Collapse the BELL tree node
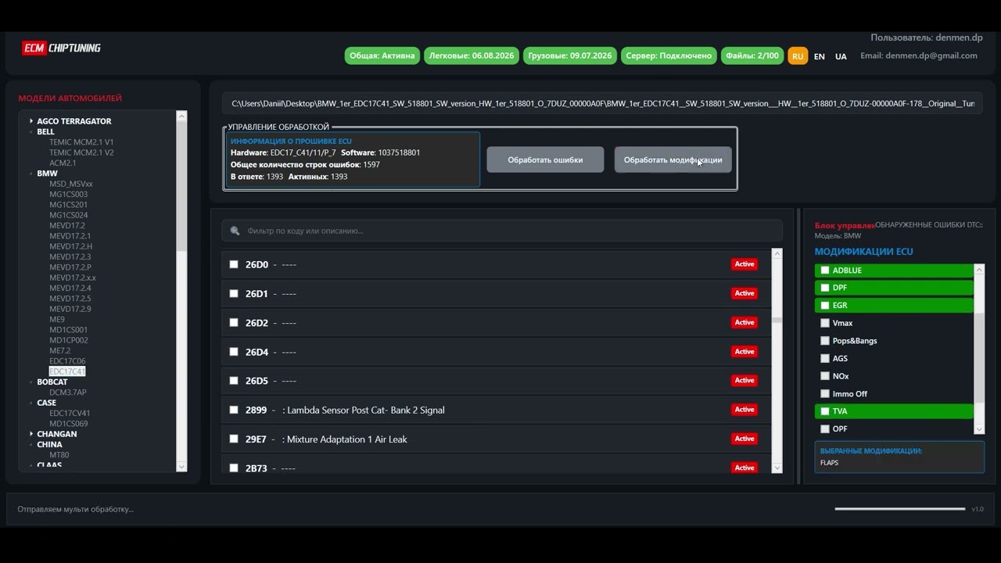1001x563 pixels. (x=31, y=132)
